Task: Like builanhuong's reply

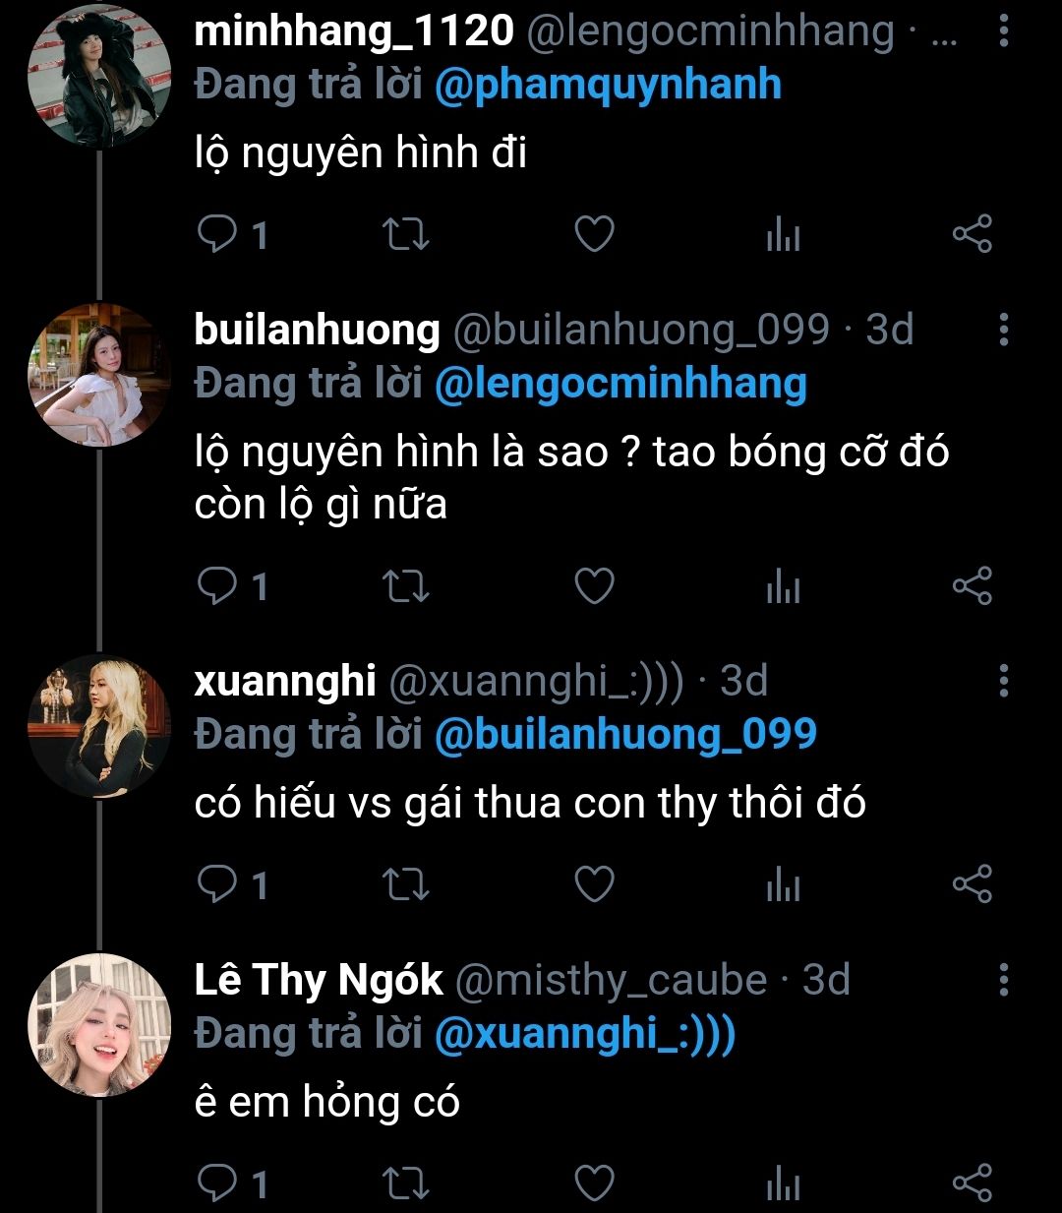Action: [594, 587]
